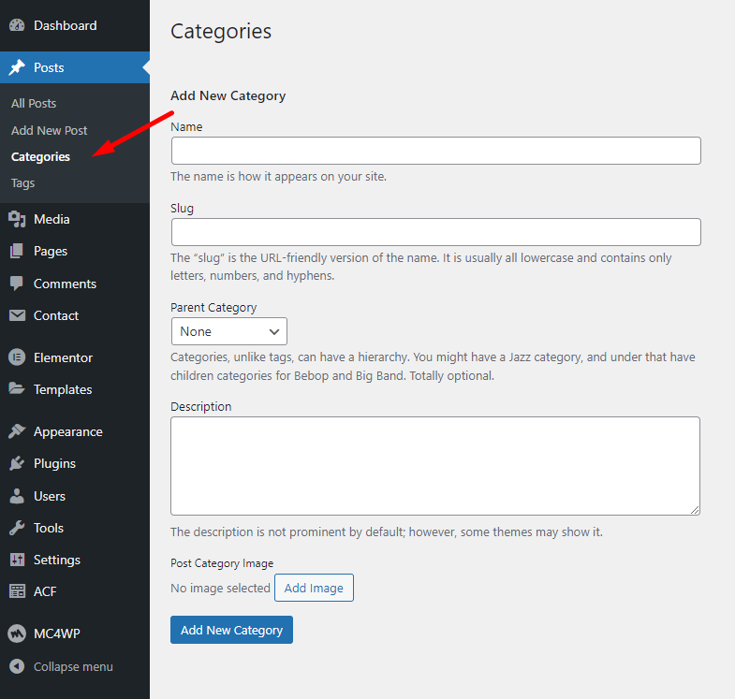Open the All Posts submenu item

click(34, 103)
